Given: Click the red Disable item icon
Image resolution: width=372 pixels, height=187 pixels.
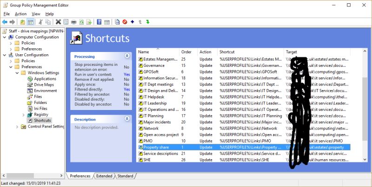Looking at the screenshot, I should coord(125,22).
